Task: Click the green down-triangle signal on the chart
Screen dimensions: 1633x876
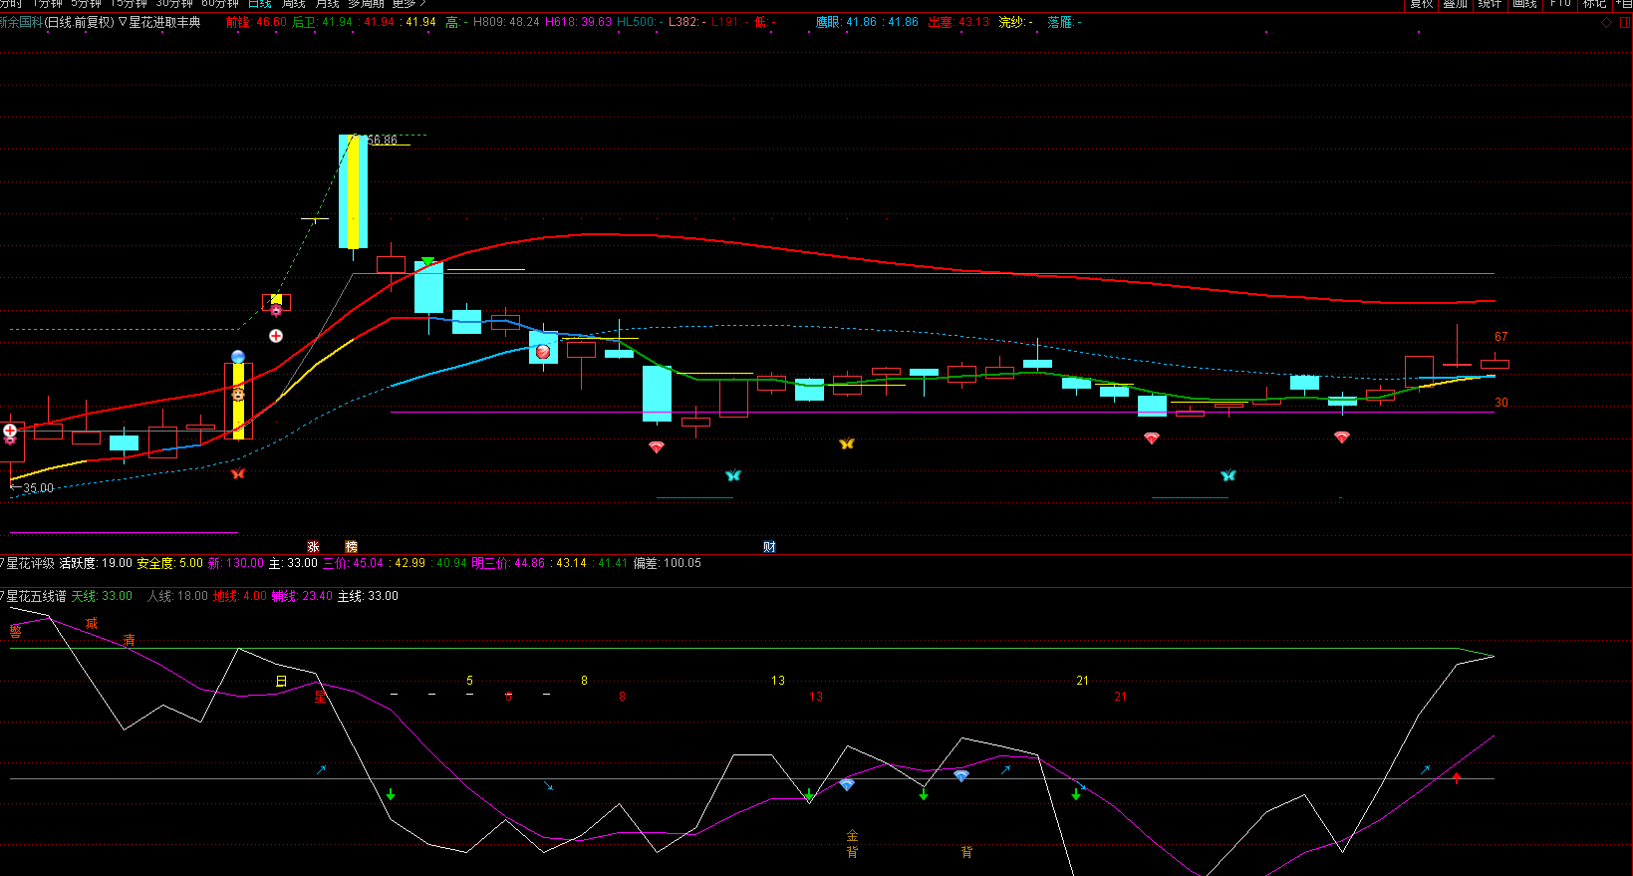Action: (x=427, y=262)
